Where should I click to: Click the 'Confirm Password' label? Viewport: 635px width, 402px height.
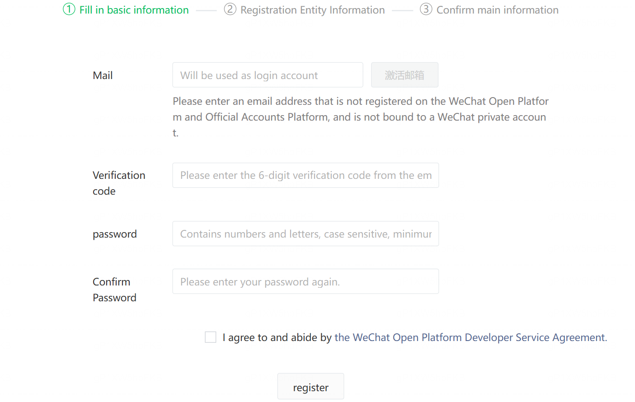click(114, 290)
